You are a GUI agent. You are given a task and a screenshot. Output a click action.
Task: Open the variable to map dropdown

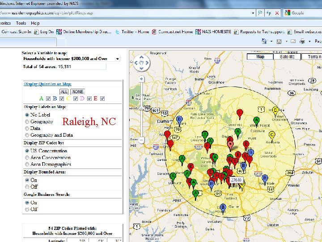click(71, 59)
